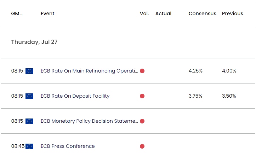256x156 pixels.
Task: Click red volatility dot for Main Refinancing Operations
Action: (142, 71)
